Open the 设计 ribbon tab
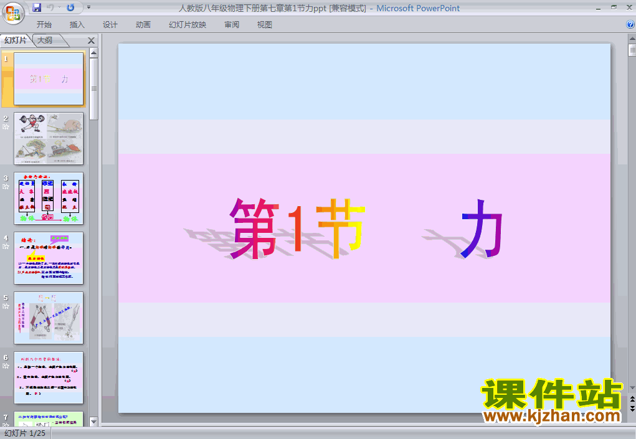The image size is (636, 439). 110,25
